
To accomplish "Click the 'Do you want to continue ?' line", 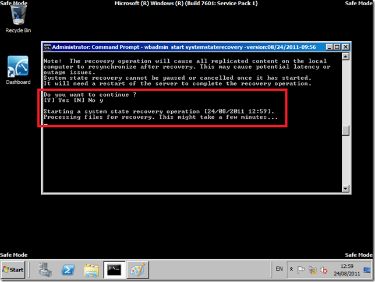I will coord(90,94).
